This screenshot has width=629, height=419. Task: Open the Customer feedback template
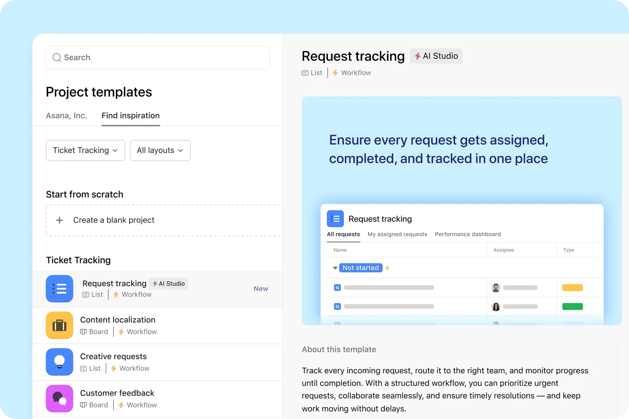click(117, 393)
